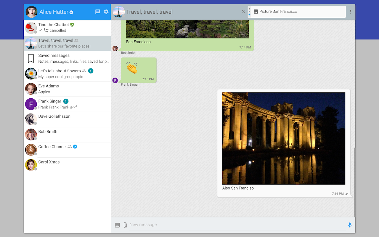Open new chat via message icon

click(x=98, y=12)
